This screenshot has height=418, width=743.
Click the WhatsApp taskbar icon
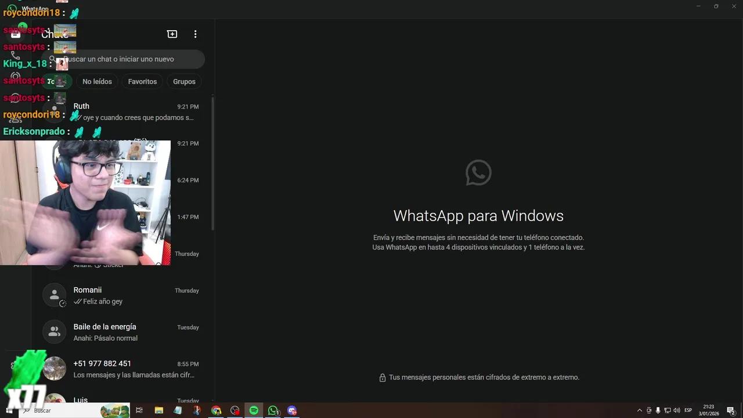click(273, 410)
